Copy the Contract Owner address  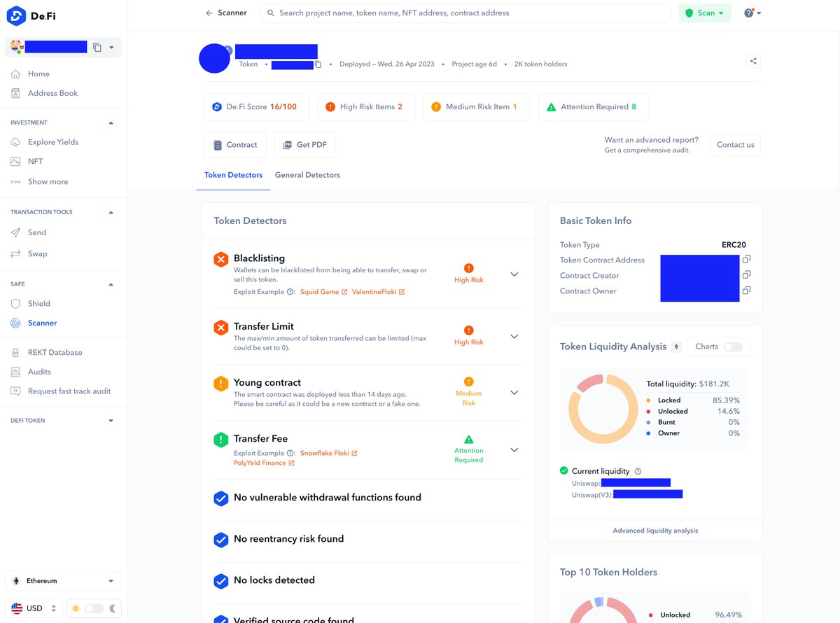click(x=746, y=290)
